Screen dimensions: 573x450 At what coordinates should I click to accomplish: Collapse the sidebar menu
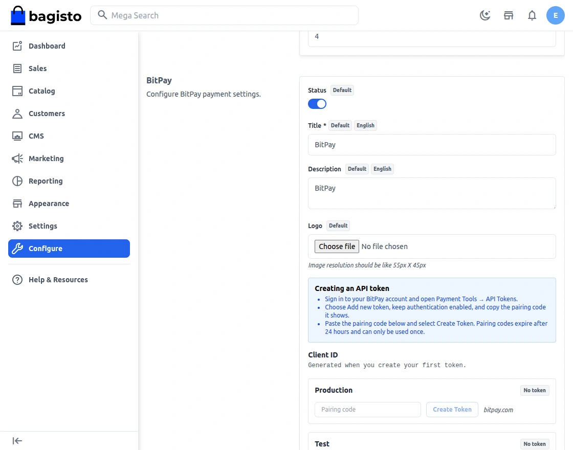pos(17,441)
